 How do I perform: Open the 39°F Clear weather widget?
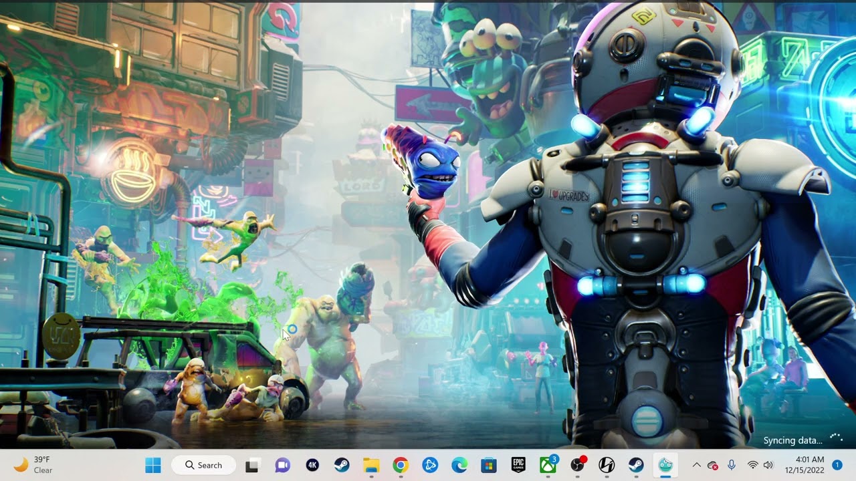point(33,465)
